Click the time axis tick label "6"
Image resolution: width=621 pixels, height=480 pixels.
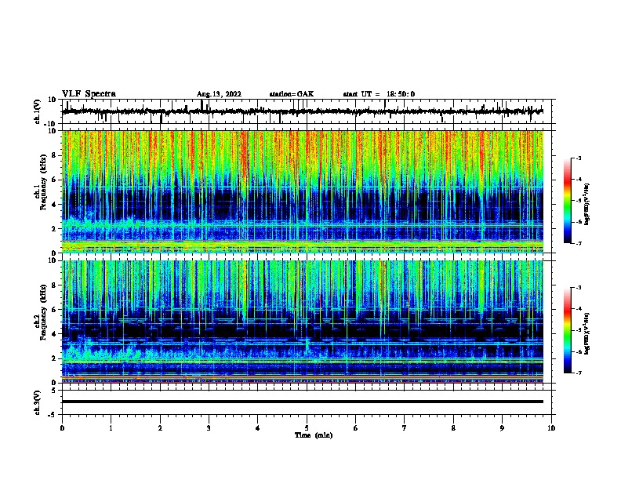click(x=356, y=428)
